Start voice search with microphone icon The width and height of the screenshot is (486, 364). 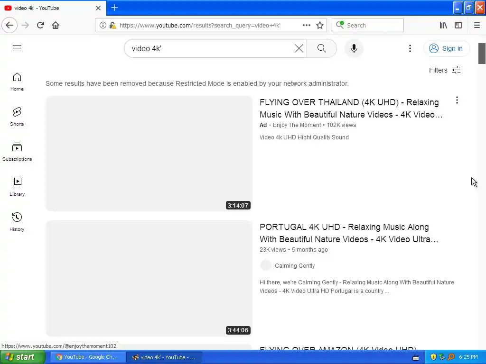354,48
